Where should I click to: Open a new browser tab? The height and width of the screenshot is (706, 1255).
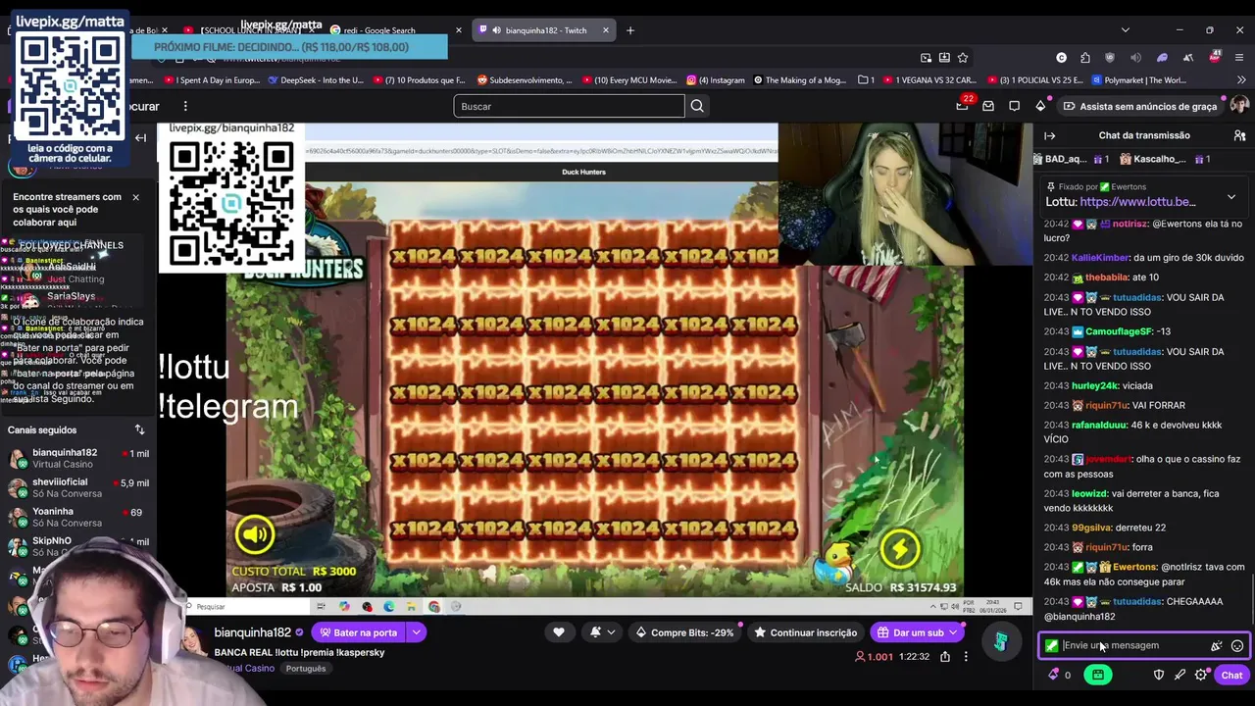tap(630, 30)
